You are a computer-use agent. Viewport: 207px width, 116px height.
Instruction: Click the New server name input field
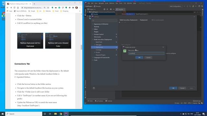[x=146, y=53]
